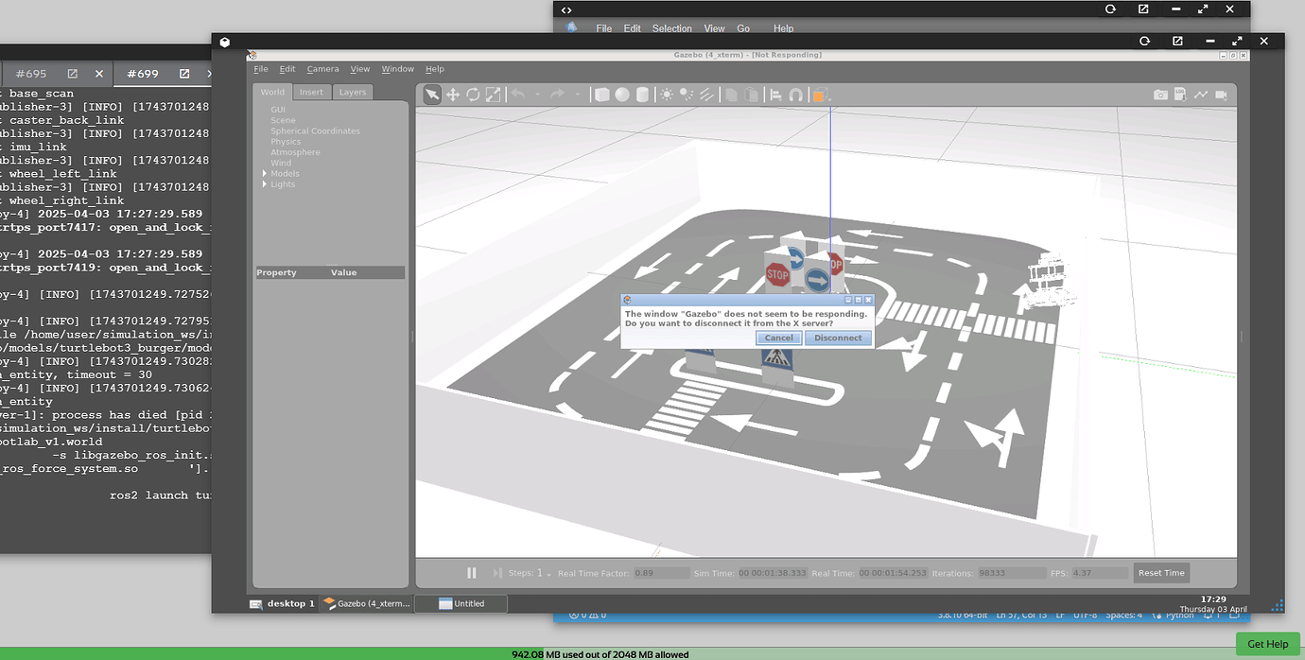Switch to the Layers tab

pos(352,92)
